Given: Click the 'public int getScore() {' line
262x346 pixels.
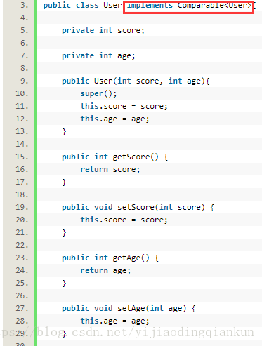Looking at the screenshot, I should [x=114, y=157].
